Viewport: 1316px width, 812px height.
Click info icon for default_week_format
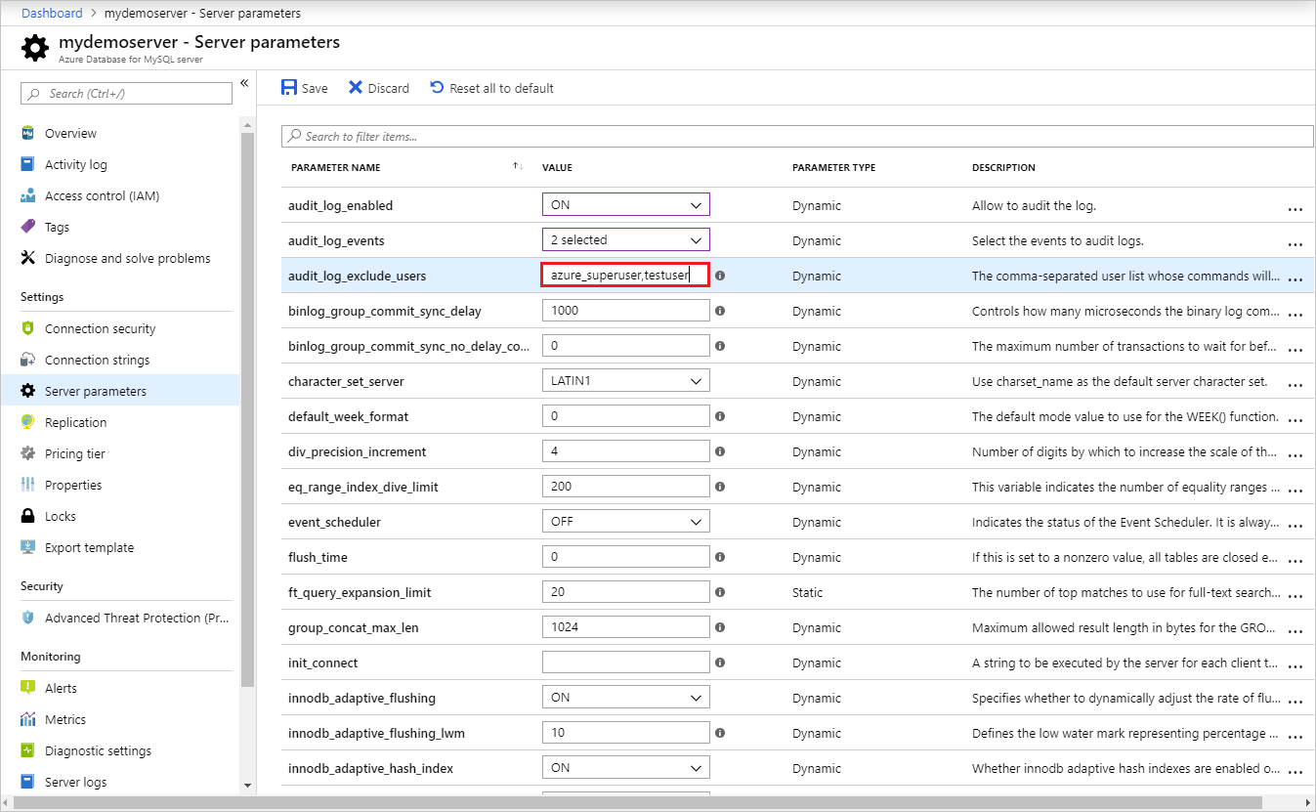tap(720, 416)
